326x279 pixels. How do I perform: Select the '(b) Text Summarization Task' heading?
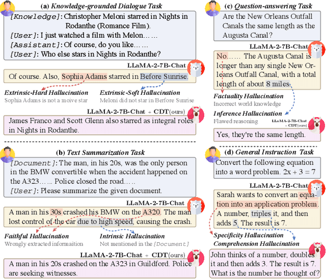100,152
